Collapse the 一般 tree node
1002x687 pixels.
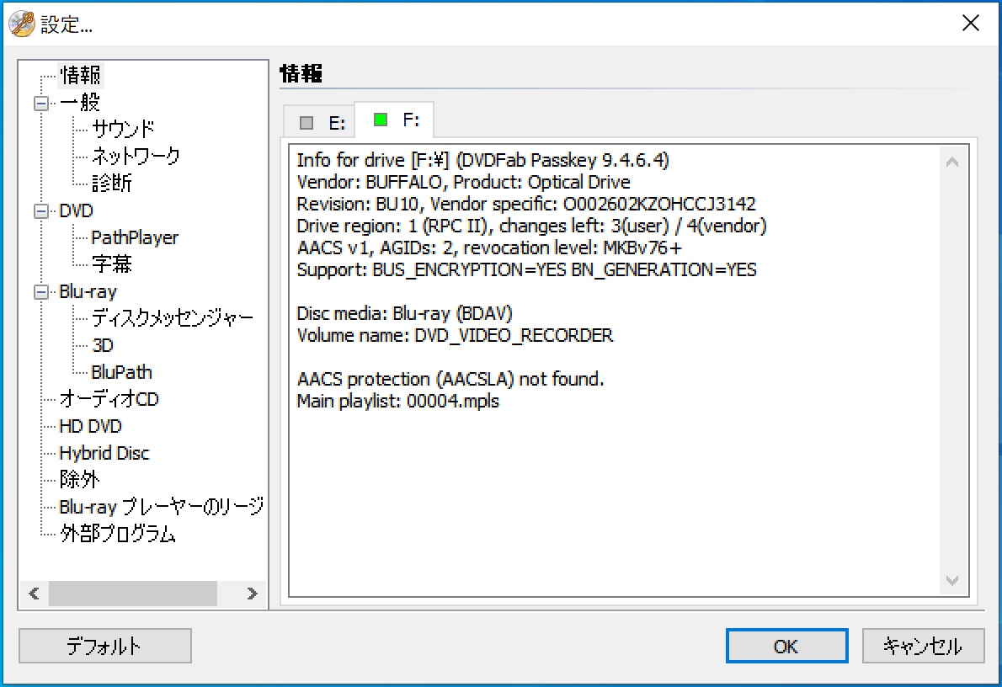(x=41, y=104)
